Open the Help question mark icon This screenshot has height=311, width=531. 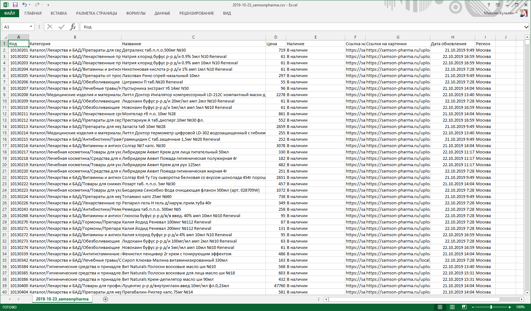(489, 5)
